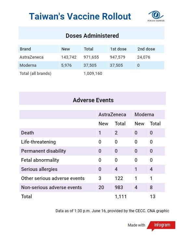Select the Death row label

point(28,133)
